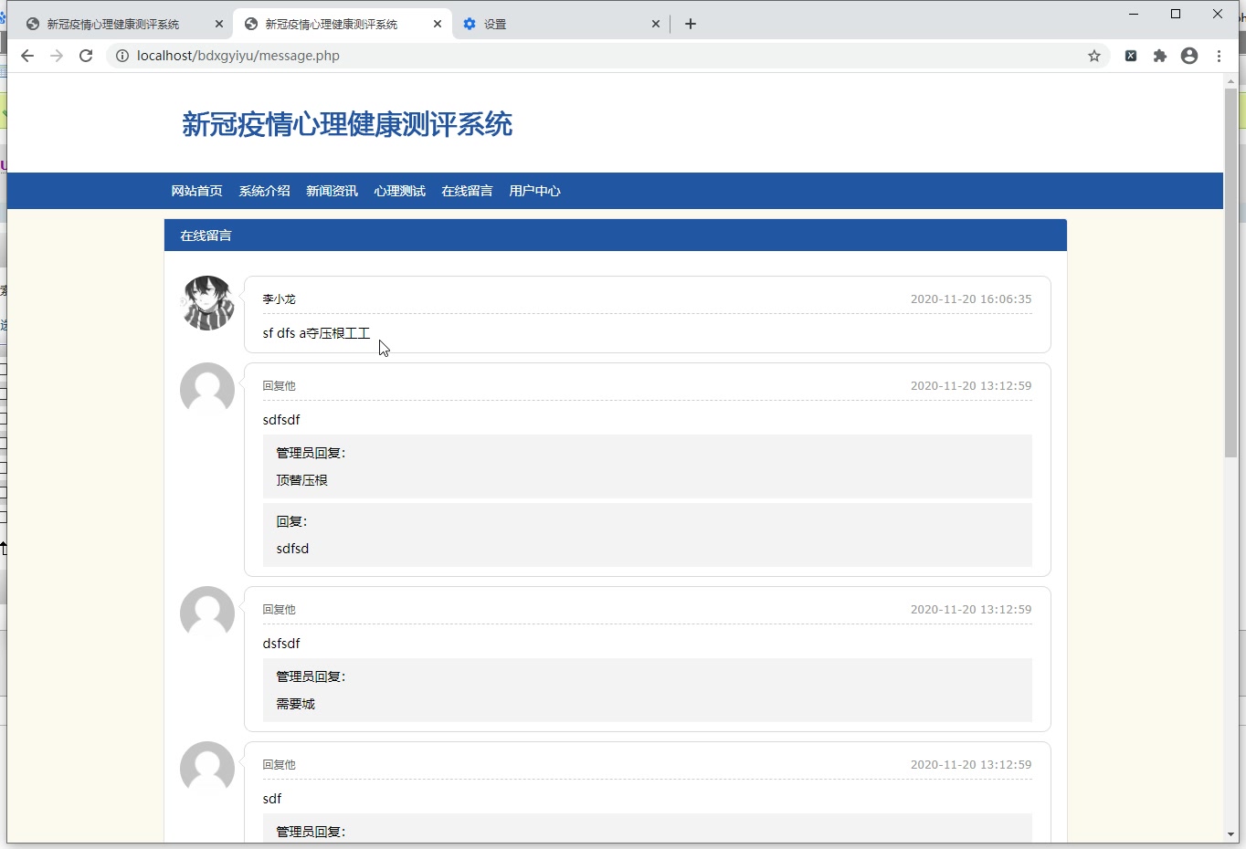This screenshot has height=849, width=1246.
Task: Open the Chrome profile avatar icon
Action: pos(1189,56)
